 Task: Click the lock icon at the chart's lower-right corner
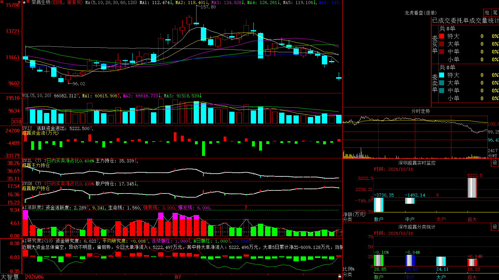click(x=340, y=276)
